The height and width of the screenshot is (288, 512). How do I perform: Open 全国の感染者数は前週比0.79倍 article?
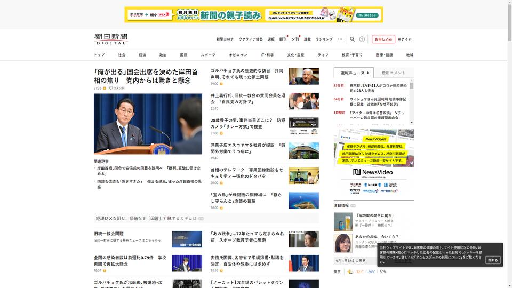(x=130, y=261)
